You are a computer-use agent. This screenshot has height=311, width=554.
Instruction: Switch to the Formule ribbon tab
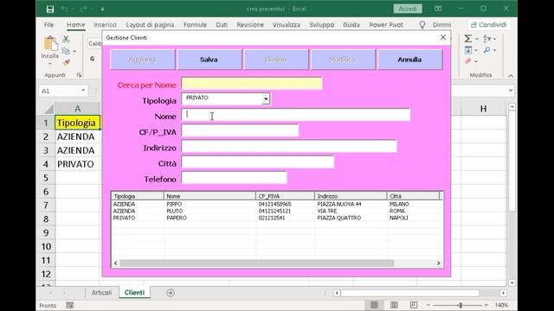pyautogui.click(x=195, y=25)
